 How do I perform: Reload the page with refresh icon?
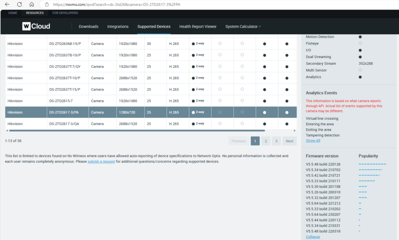19,4
